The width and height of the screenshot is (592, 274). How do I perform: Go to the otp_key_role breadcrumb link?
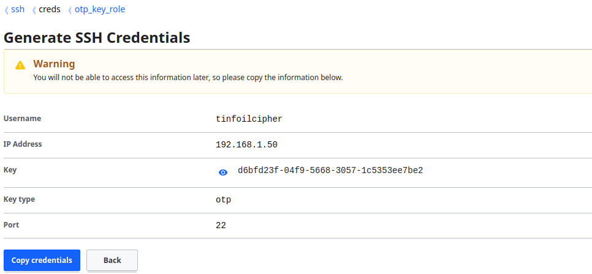[x=100, y=9]
